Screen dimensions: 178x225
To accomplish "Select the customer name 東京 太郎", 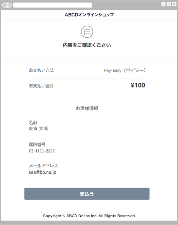I will [38, 129].
